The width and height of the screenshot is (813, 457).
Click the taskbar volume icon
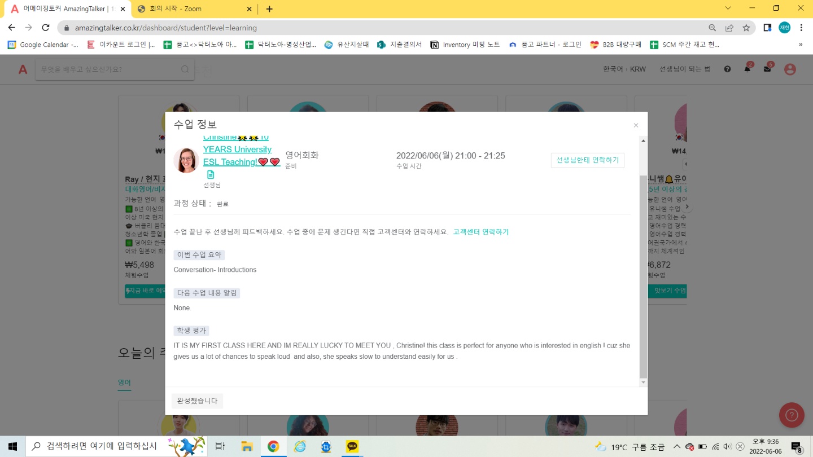point(728,446)
